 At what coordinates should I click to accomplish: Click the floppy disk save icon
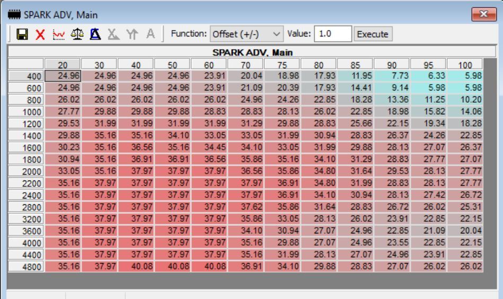[x=22, y=34]
